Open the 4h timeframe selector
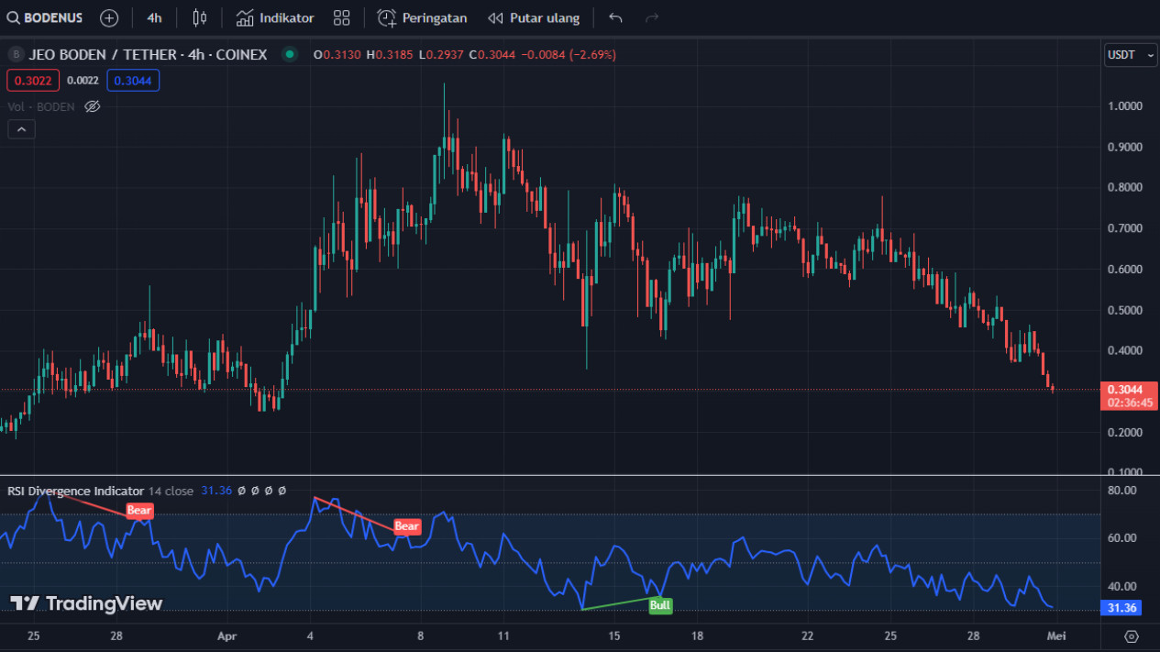 154,17
